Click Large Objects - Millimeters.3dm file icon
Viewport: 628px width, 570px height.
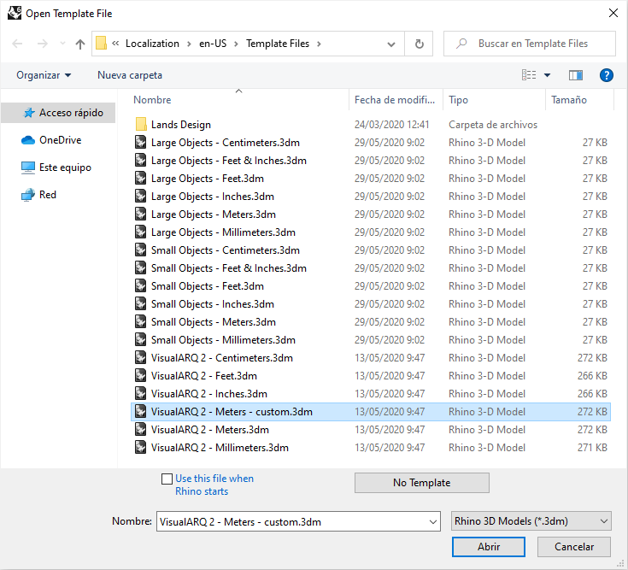coord(141,232)
